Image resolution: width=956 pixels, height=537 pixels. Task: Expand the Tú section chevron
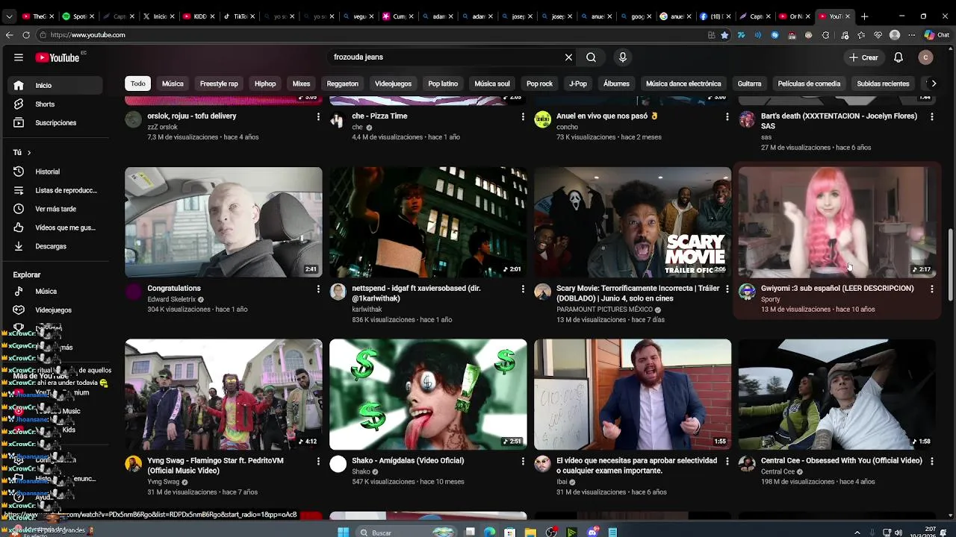[29, 153]
